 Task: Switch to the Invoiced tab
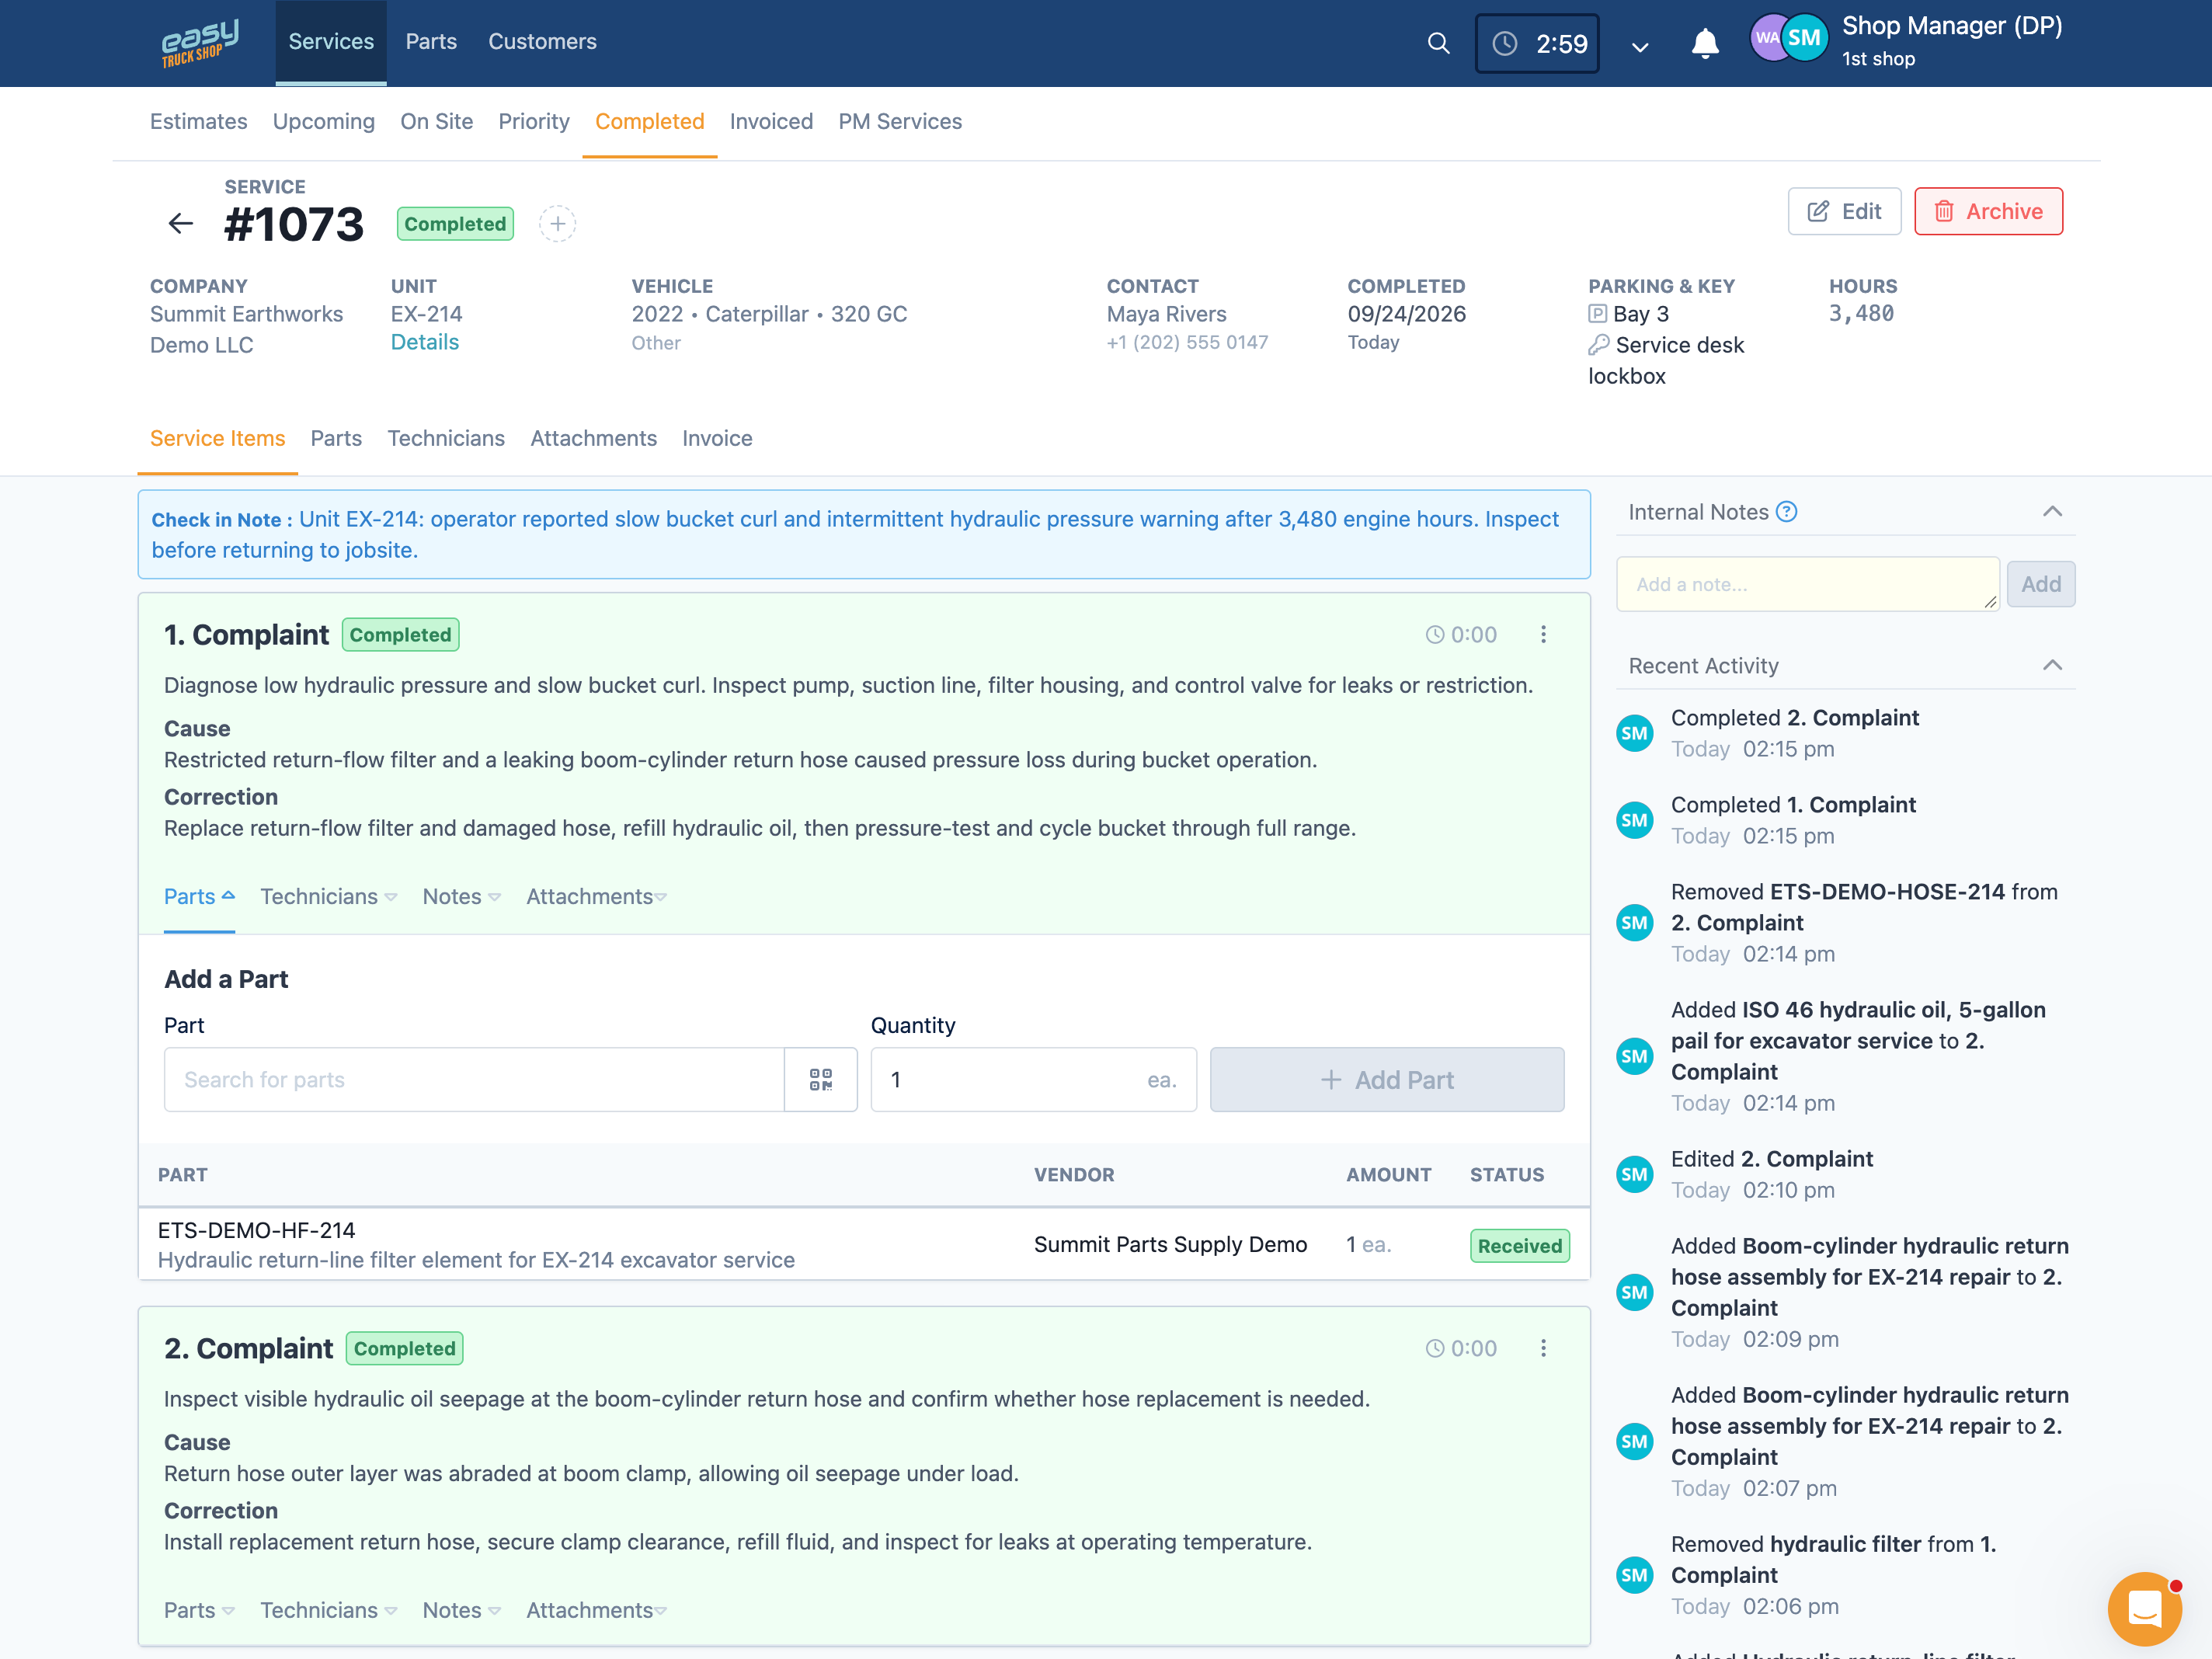point(771,121)
